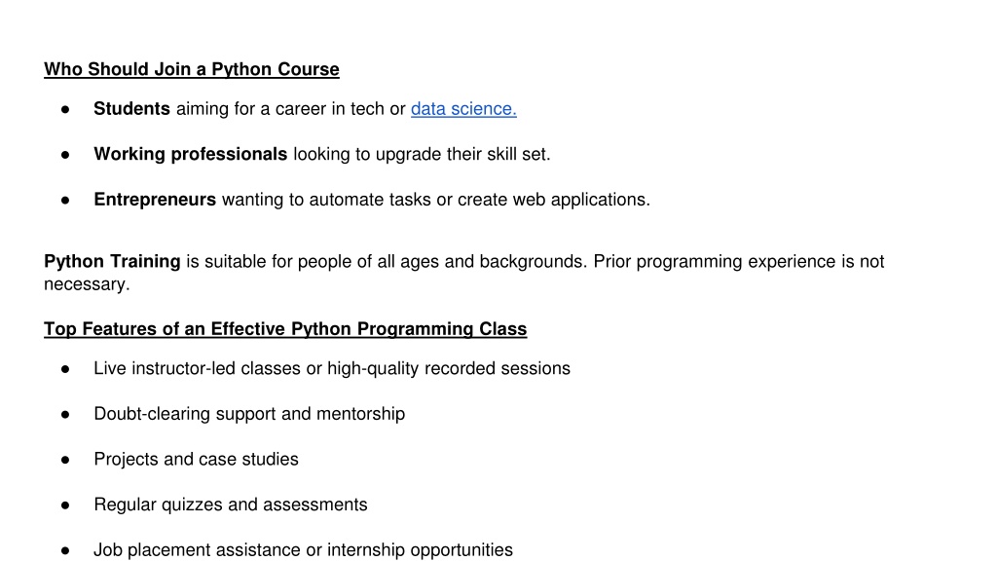Screen dimensions: 997x561
Task: Click the 'Job placement assistance' bullet line
Action: (304, 549)
